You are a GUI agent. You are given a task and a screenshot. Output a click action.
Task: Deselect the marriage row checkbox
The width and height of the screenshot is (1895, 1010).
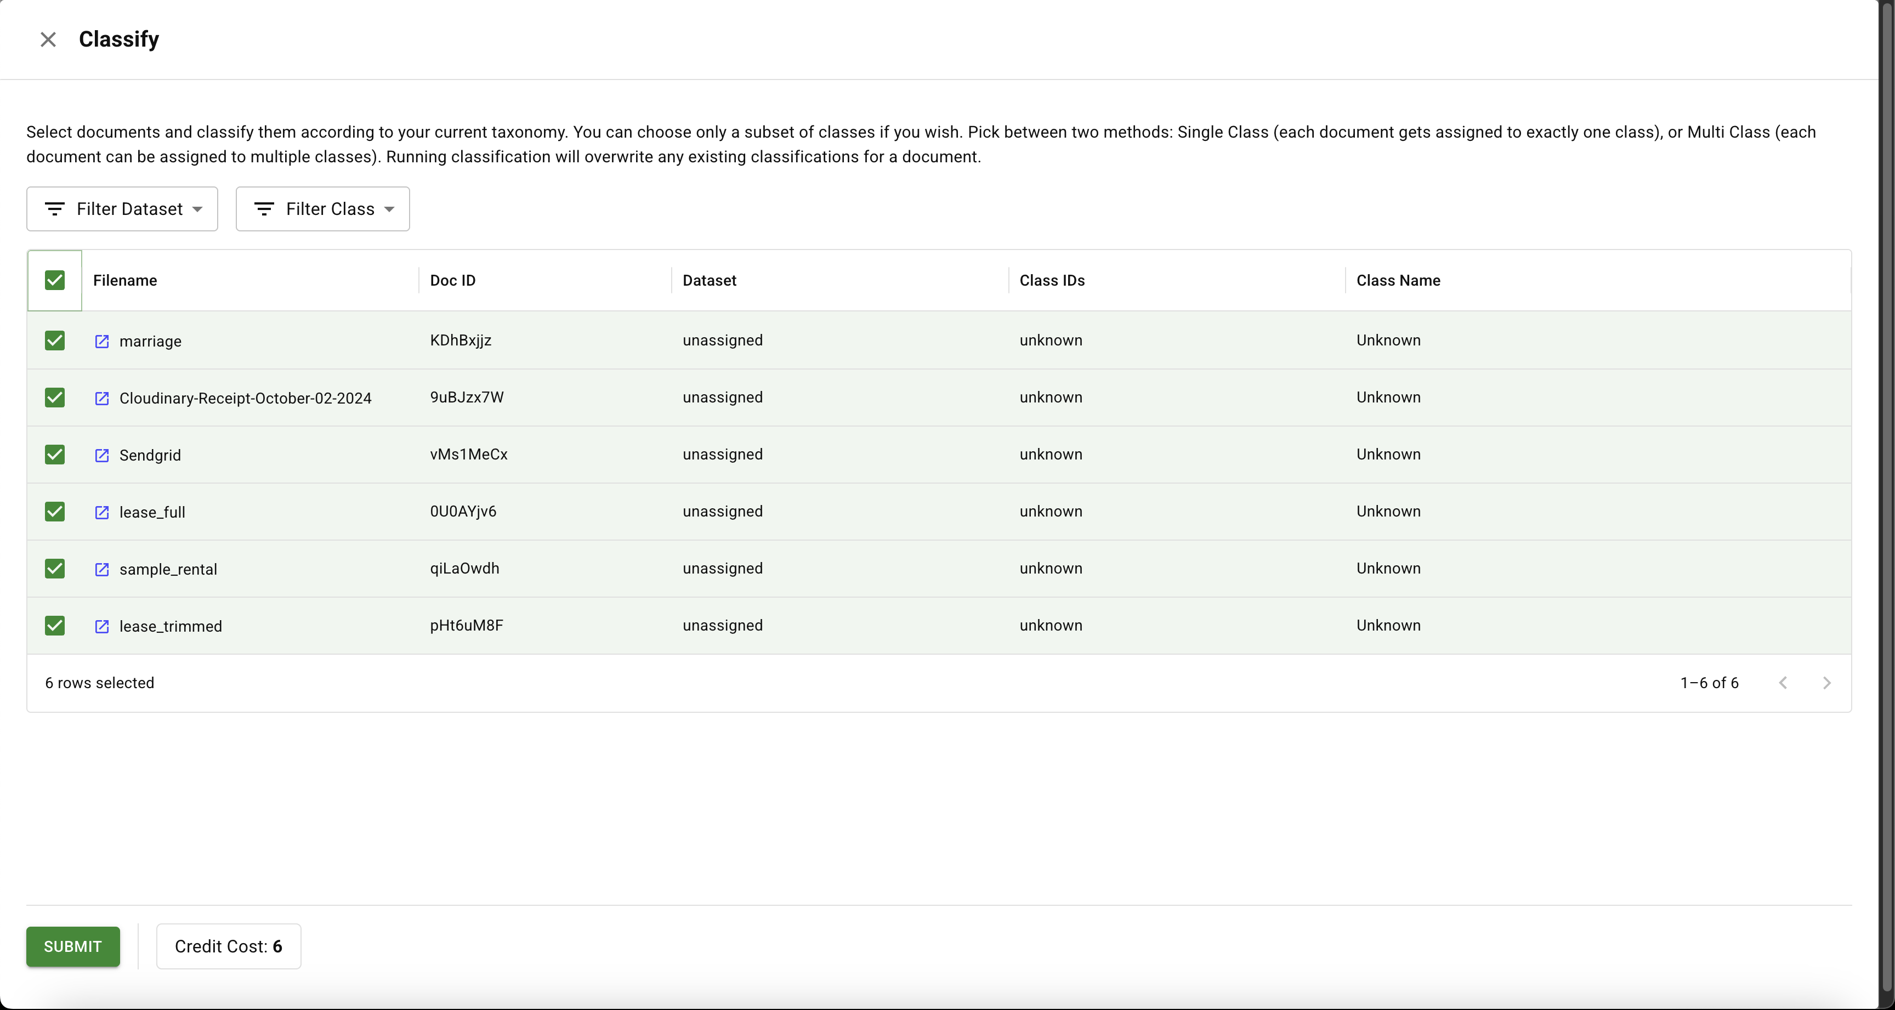coord(54,341)
